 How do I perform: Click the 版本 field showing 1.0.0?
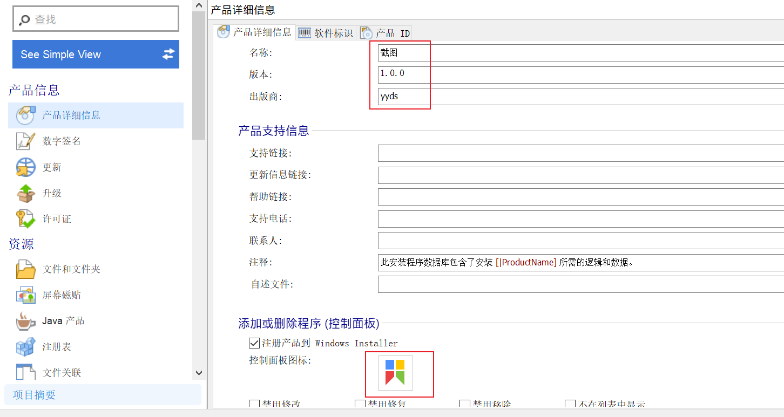(x=581, y=74)
